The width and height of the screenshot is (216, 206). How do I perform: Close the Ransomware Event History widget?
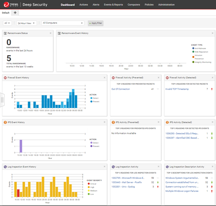(x=213, y=33)
